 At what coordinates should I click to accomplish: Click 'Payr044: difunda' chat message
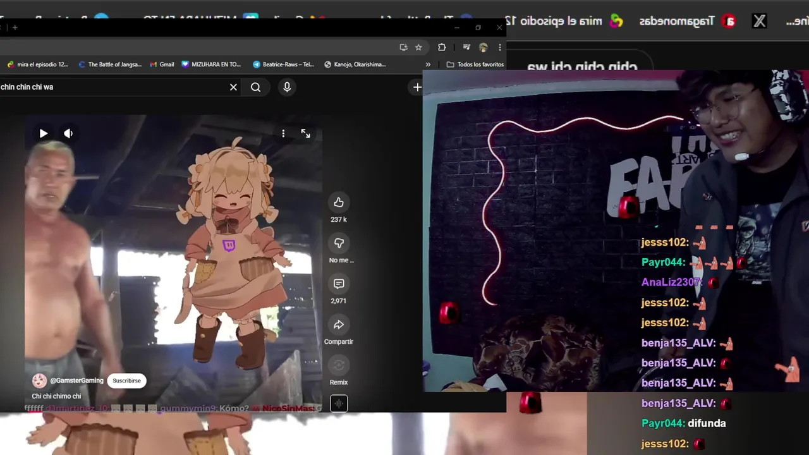point(684,423)
